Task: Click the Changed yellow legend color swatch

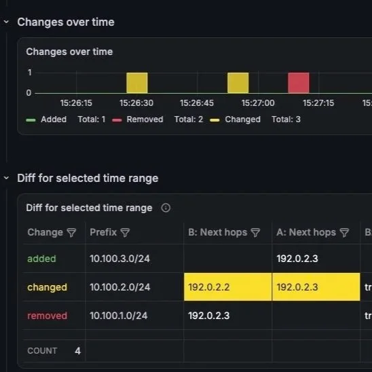Action: click(215, 120)
